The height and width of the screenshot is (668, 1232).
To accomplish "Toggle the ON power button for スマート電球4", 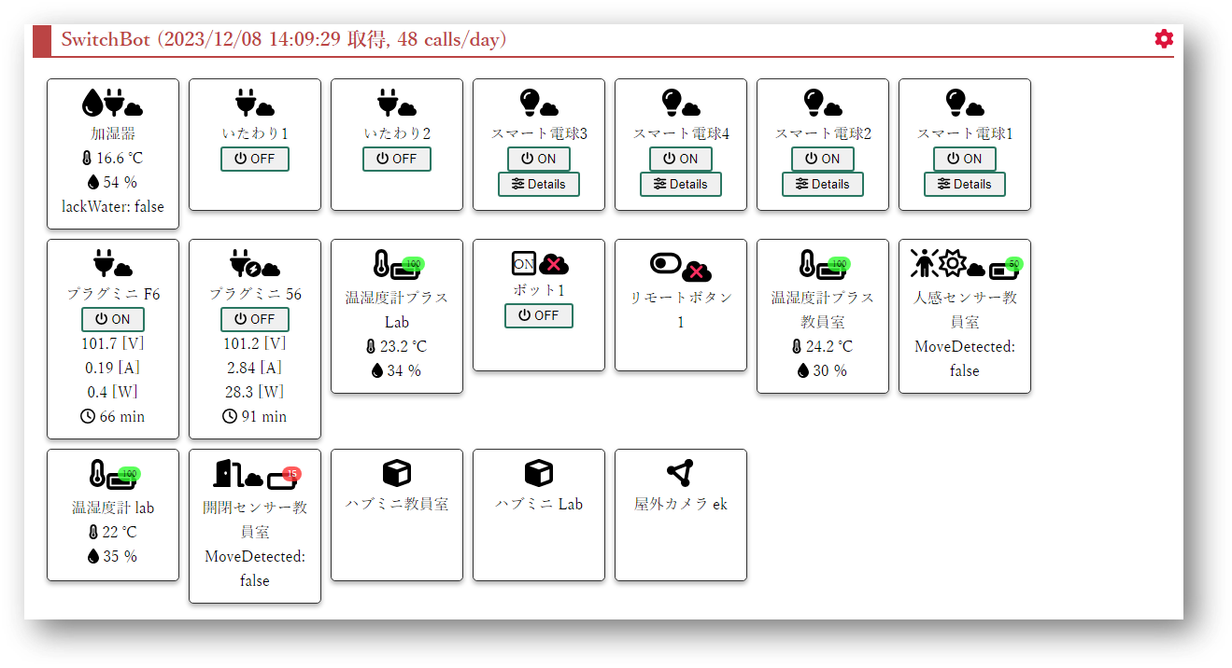I will coord(681,159).
